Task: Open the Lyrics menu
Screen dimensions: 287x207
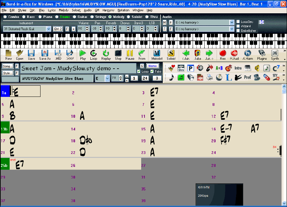Action: click(51, 10)
